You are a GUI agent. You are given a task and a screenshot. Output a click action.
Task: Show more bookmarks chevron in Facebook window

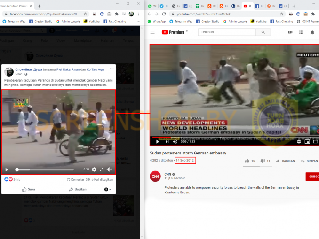point(138,21)
